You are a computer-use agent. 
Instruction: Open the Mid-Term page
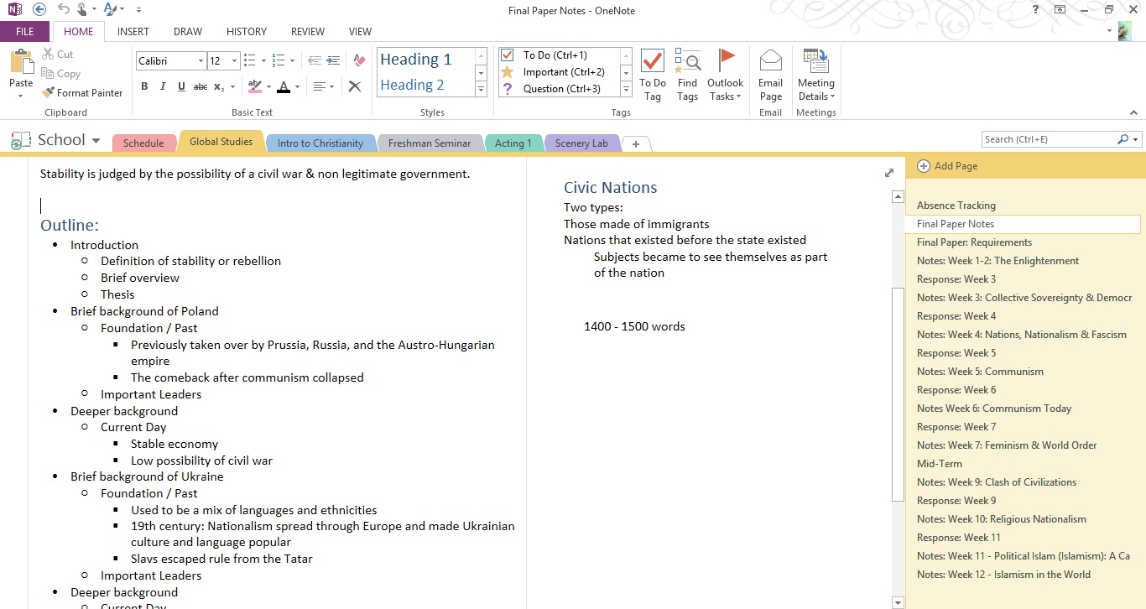pyautogui.click(x=940, y=464)
